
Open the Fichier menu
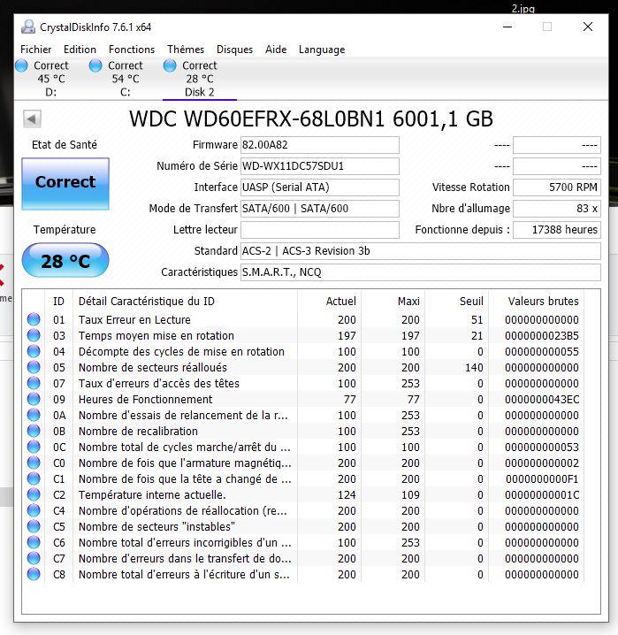[x=35, y=50]
